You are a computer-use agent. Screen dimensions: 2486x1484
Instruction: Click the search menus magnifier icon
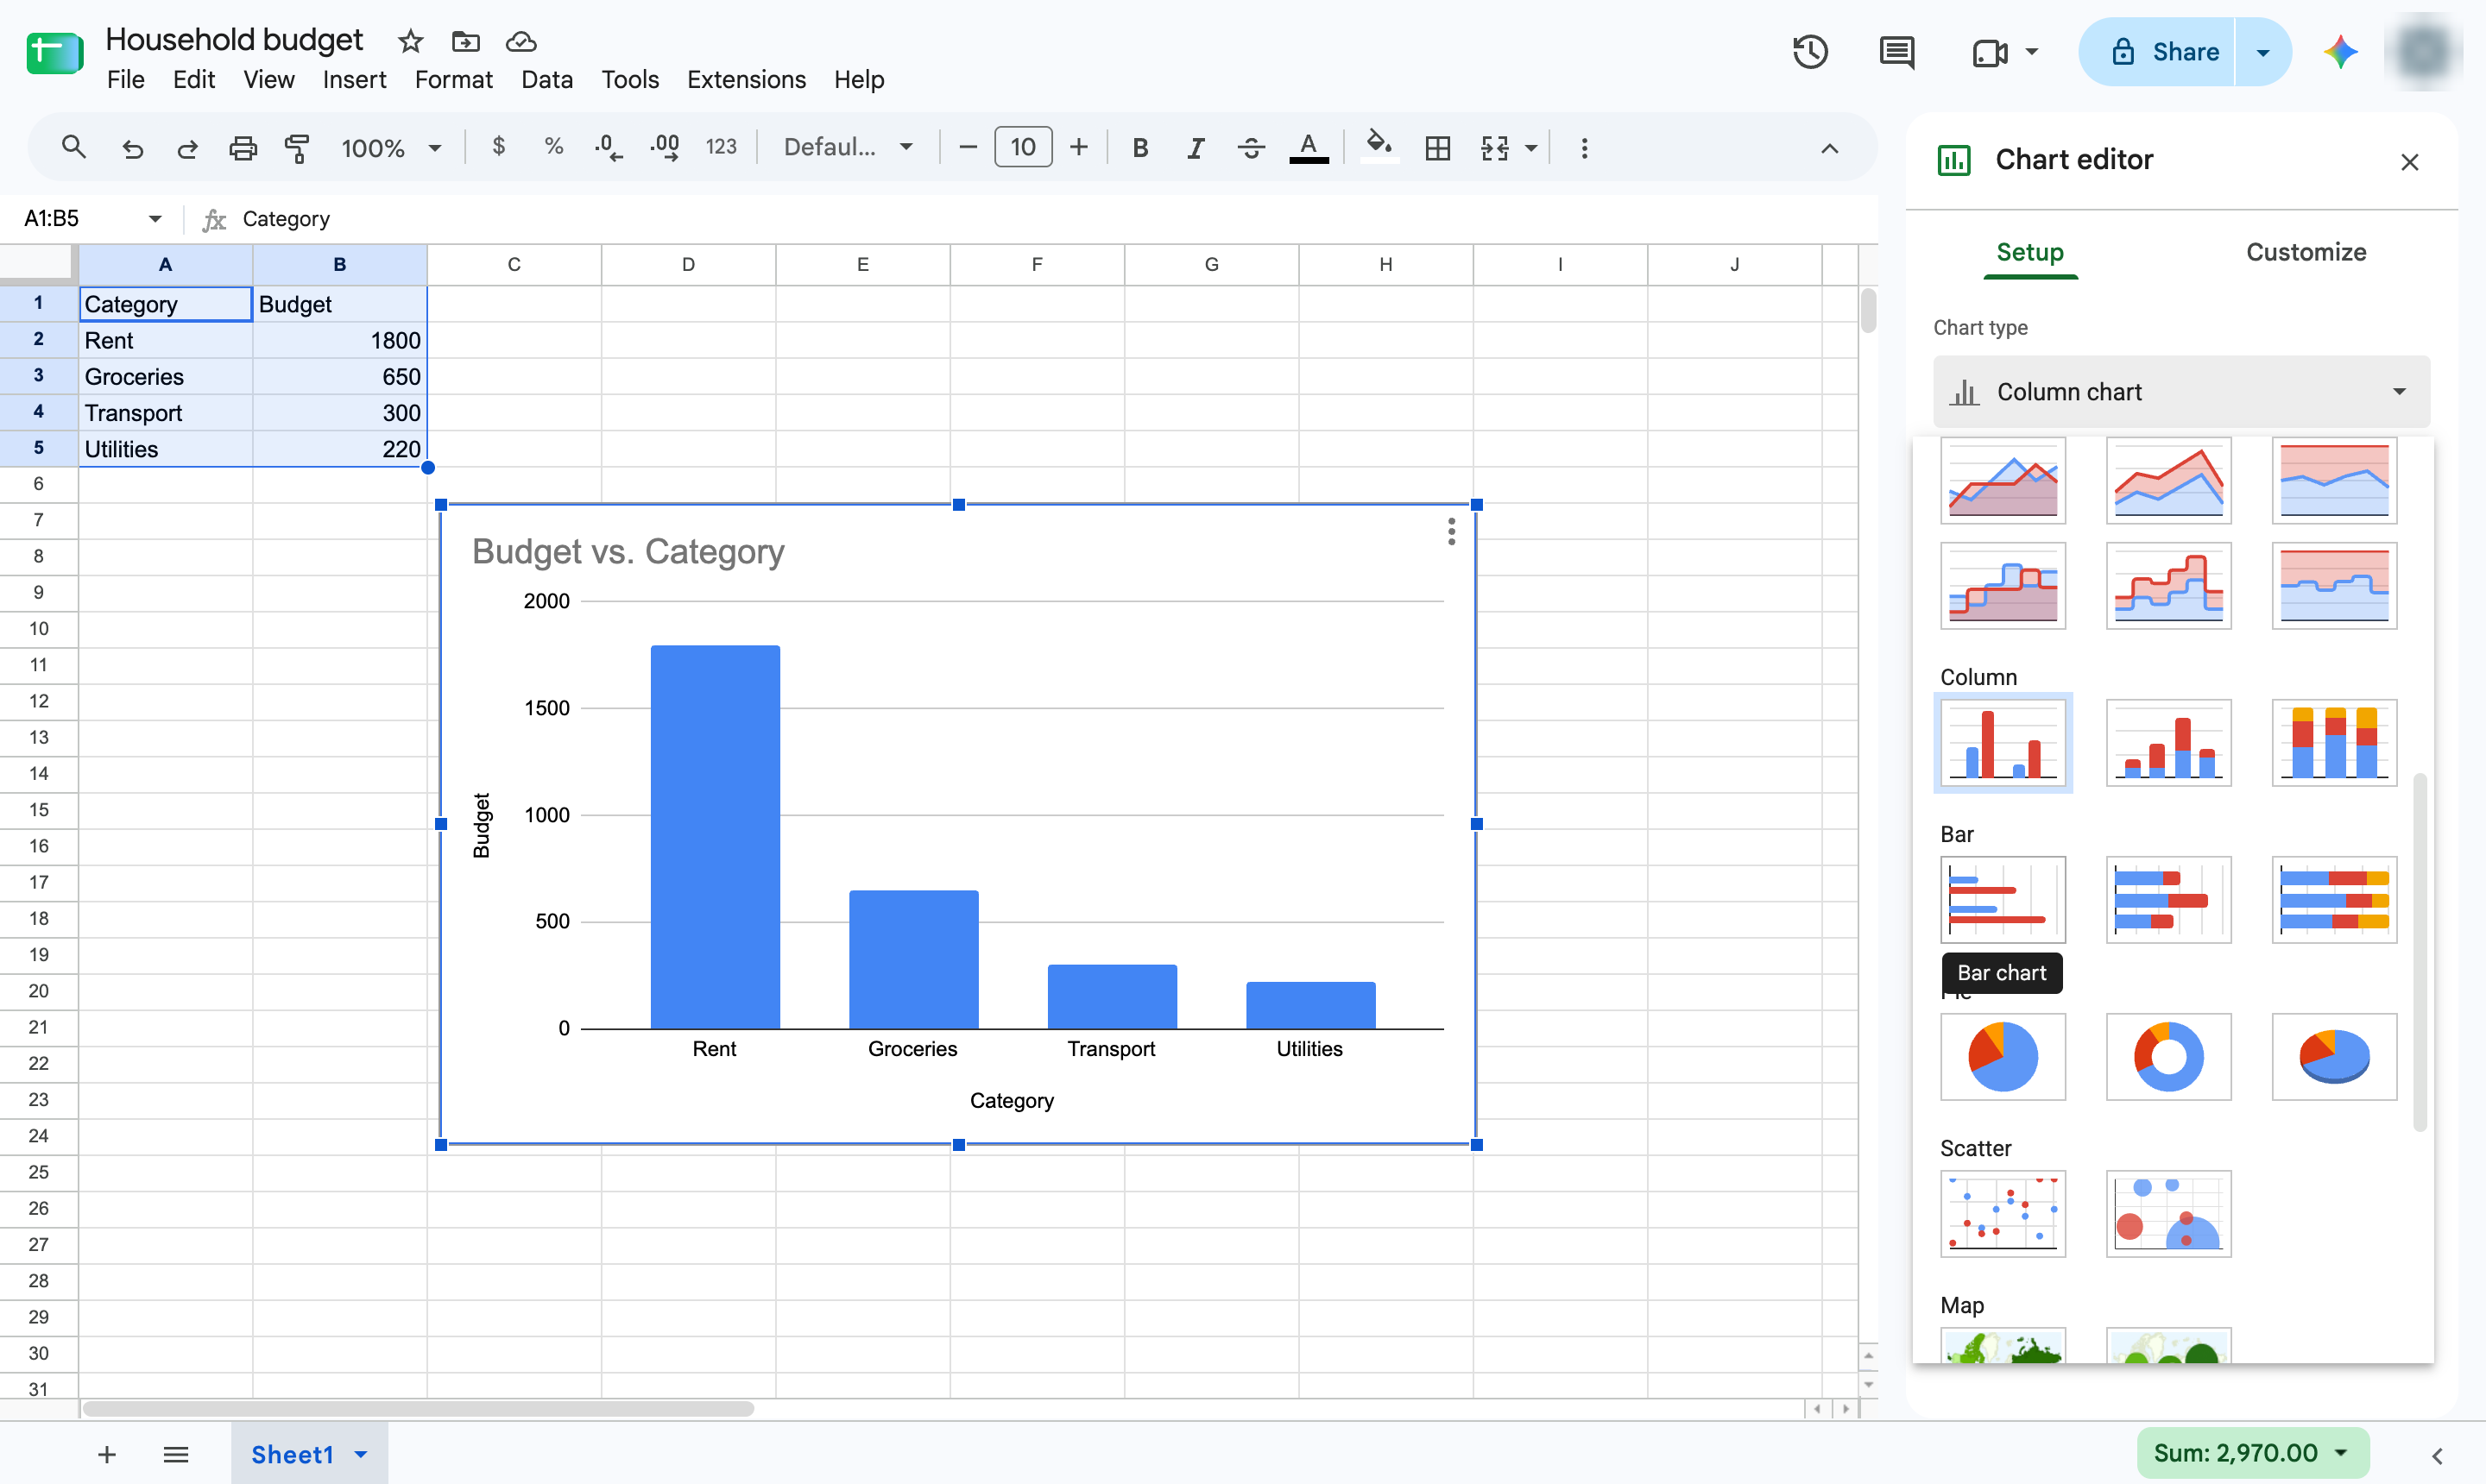point(73,148)
